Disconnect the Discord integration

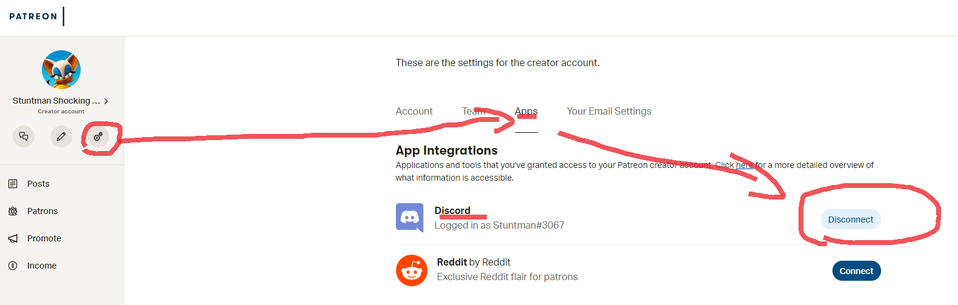pyautogui.click(x=851, y=220)
